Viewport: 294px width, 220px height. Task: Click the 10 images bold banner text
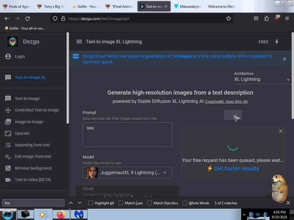pos(182,56)
